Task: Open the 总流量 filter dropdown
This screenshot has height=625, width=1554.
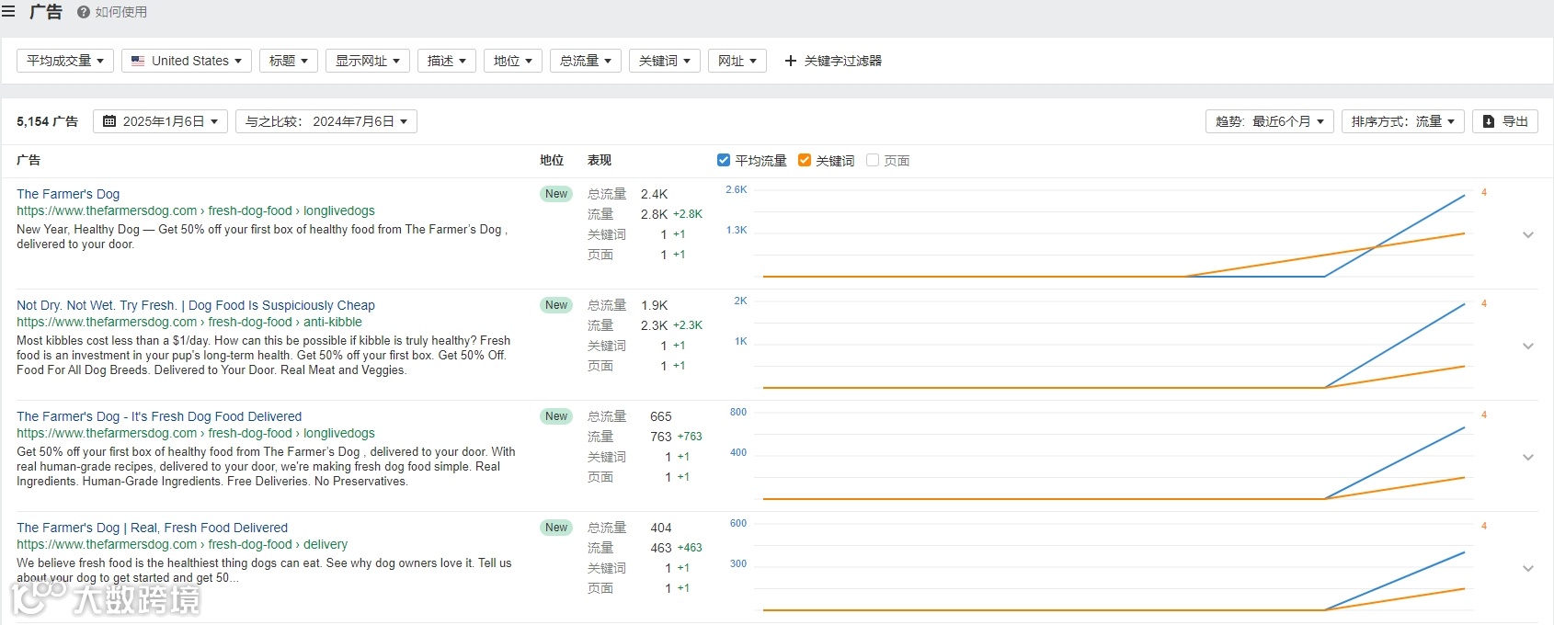Action: pos(586,61)
